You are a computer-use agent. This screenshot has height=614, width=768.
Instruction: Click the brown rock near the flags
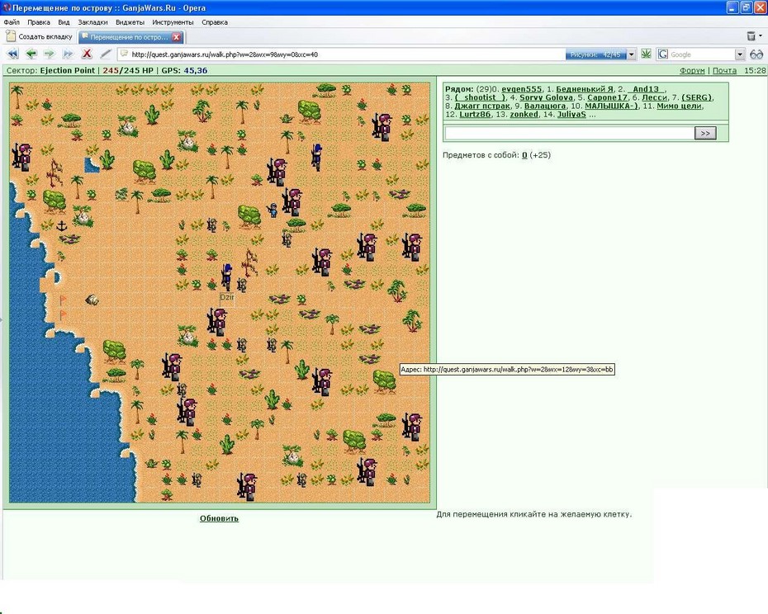[92, 300]
